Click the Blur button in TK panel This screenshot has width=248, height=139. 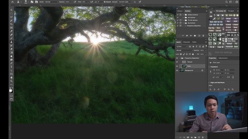pyautogui.click(x=228, y=22)
